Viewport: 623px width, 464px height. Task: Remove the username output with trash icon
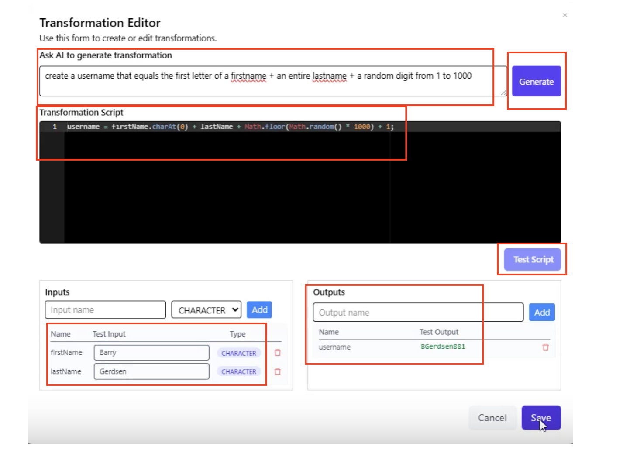pyautogui.click(x=545, y=347)
